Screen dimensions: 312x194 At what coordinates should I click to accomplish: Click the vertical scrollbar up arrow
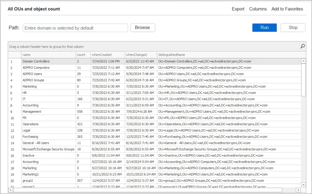pyautogui.click(x=303, y=61)
